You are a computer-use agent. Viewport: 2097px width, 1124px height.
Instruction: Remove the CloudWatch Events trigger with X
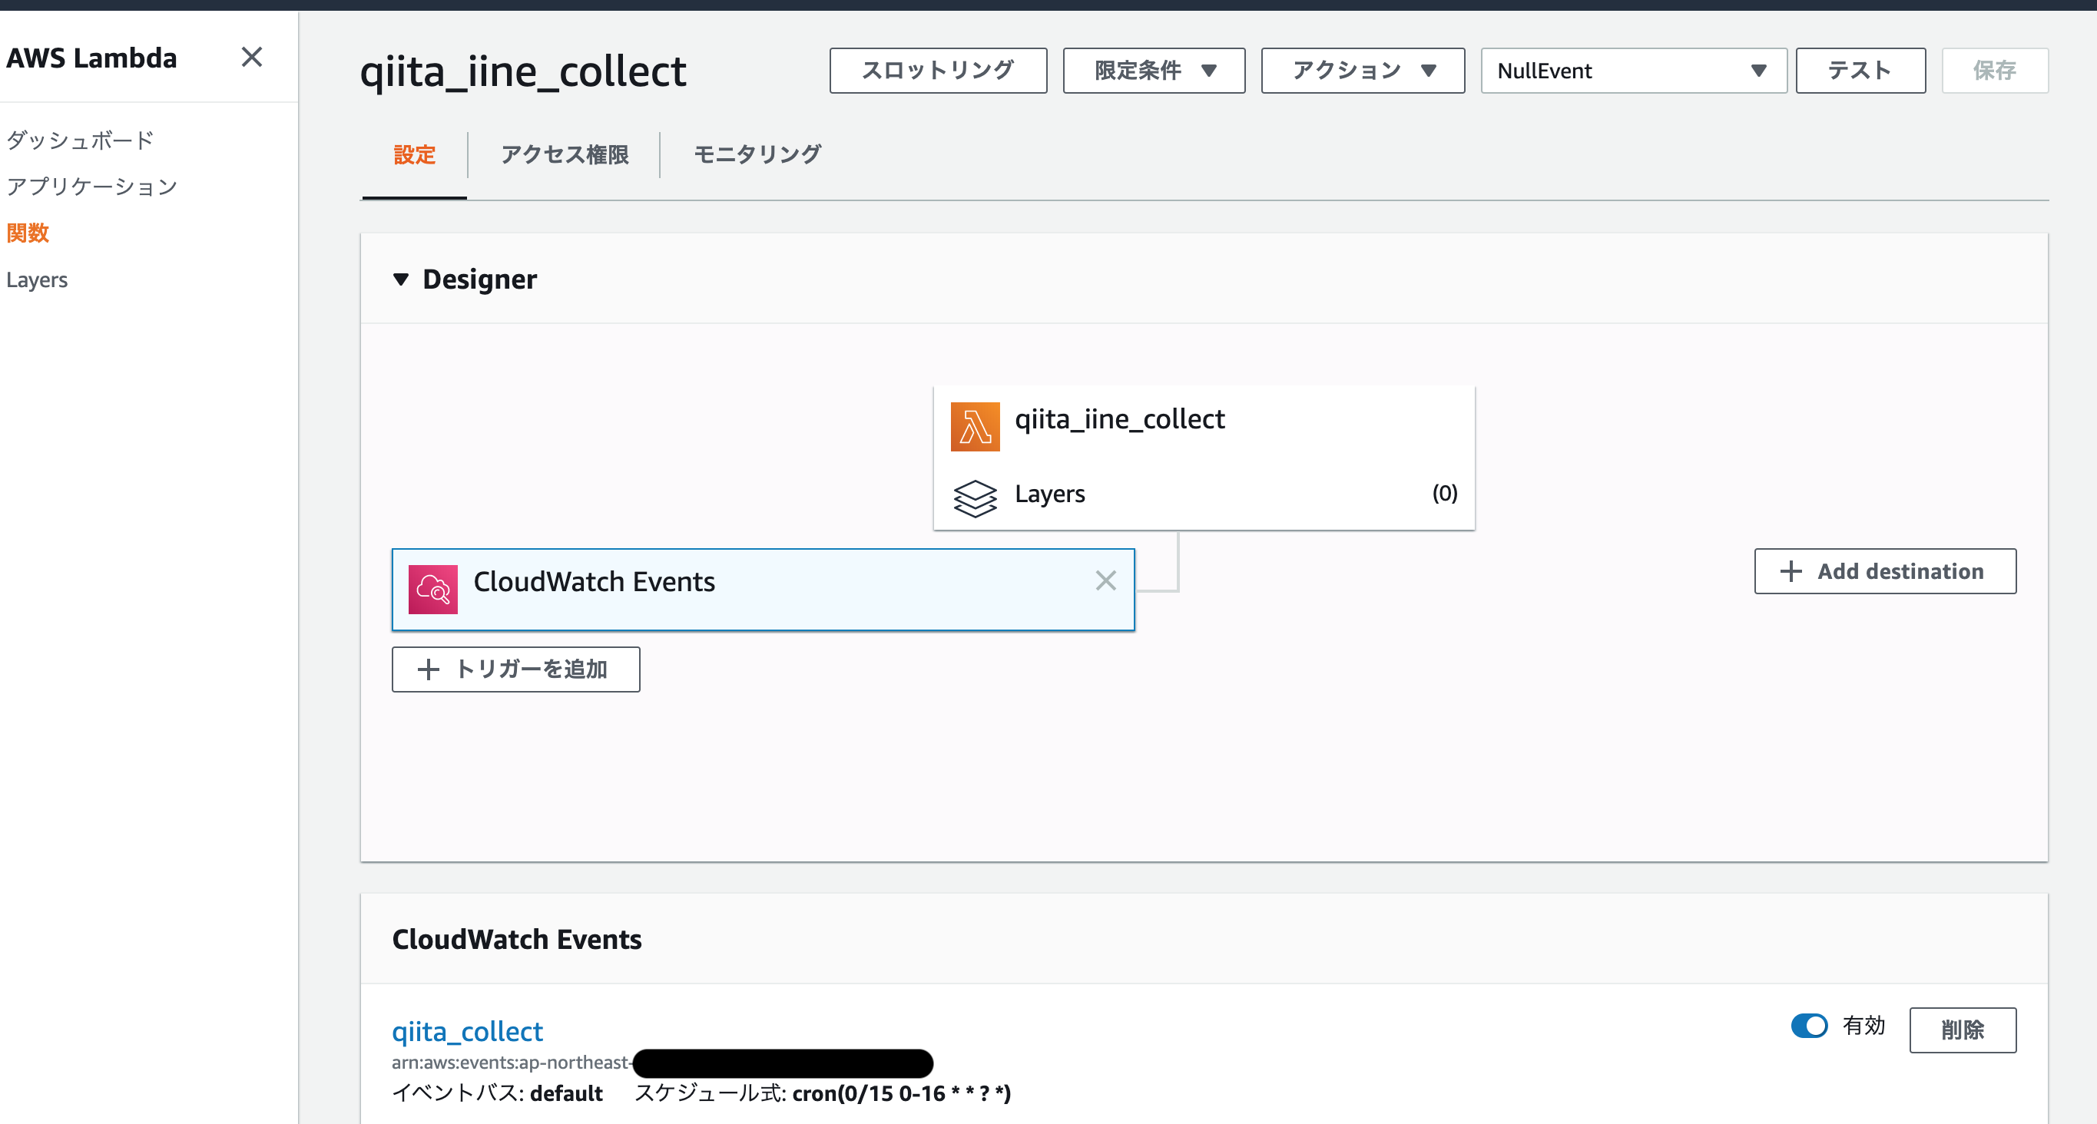[x=1105, y=580]
